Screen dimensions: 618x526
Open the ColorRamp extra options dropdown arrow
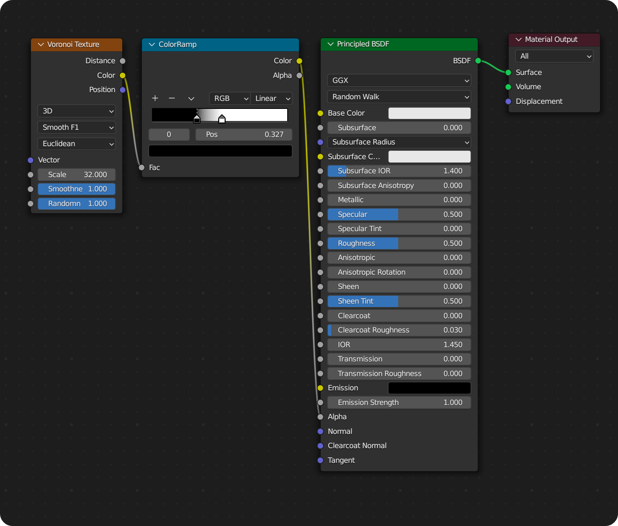tap(191, 98)
